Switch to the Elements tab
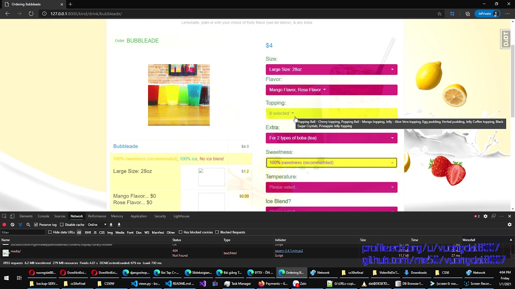Screen dimensions: 515x289 [x=26, y=216]
